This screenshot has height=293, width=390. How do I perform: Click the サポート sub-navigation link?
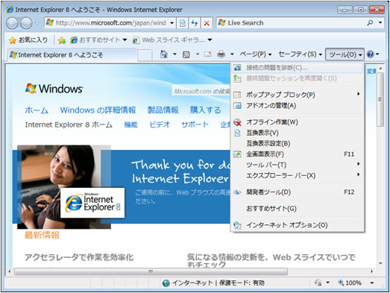[195, 125]
